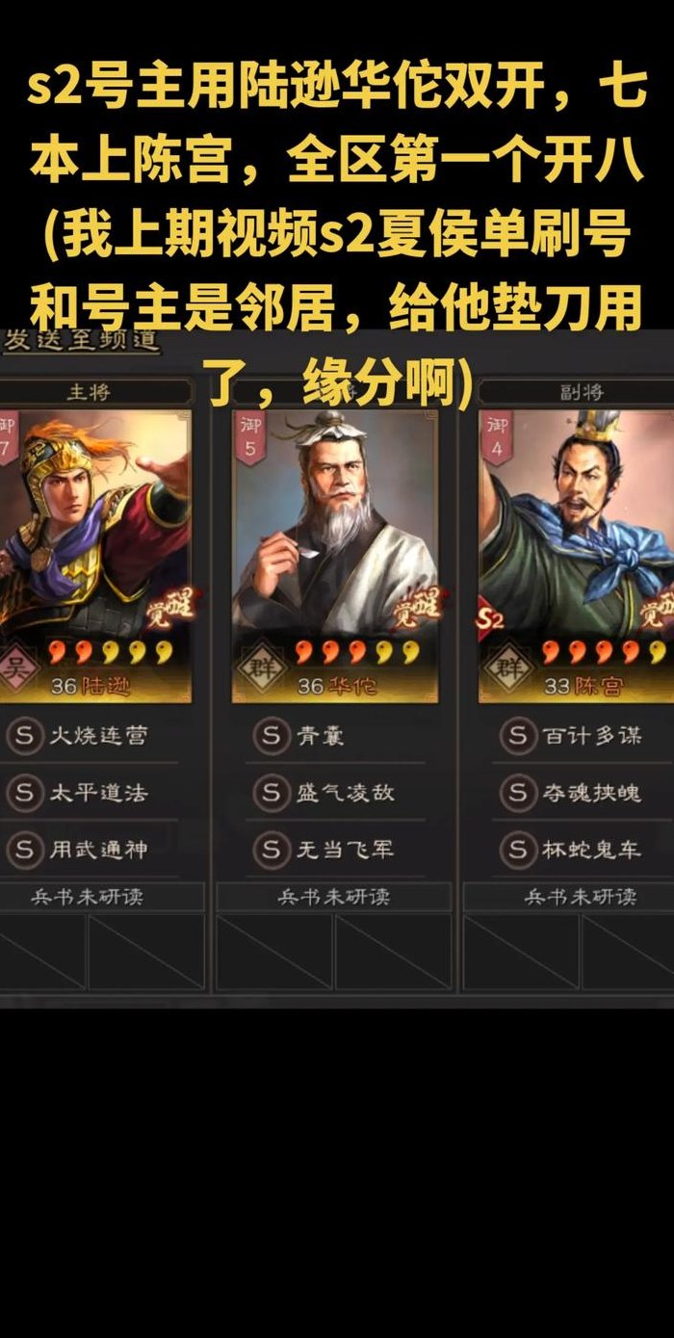Viewport: 674px width, 1338px height.
Task: Select the 无当飞军 skill S icon
Action: pos(271,850)
